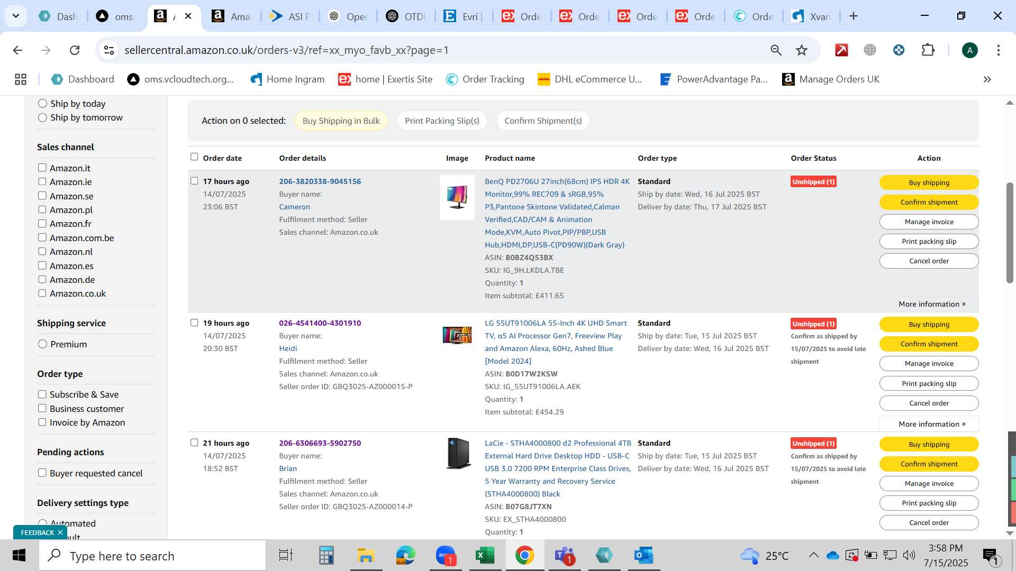1016x571 pixels.
Task: Click Print Packing Slip(s) button
Action: point(442,121)
